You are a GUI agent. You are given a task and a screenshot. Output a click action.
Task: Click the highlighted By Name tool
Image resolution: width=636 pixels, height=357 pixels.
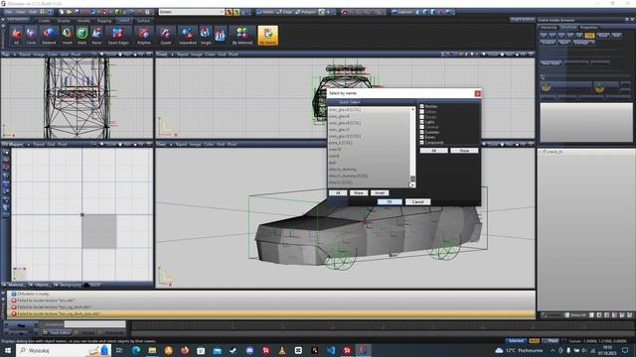[x=267, y=36]
